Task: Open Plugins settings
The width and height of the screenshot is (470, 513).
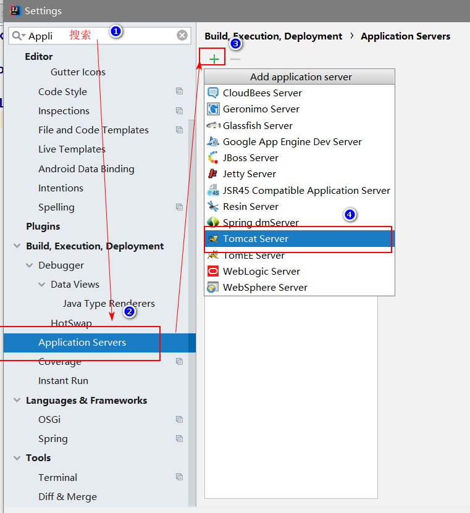Action: (x=43, y=227)
